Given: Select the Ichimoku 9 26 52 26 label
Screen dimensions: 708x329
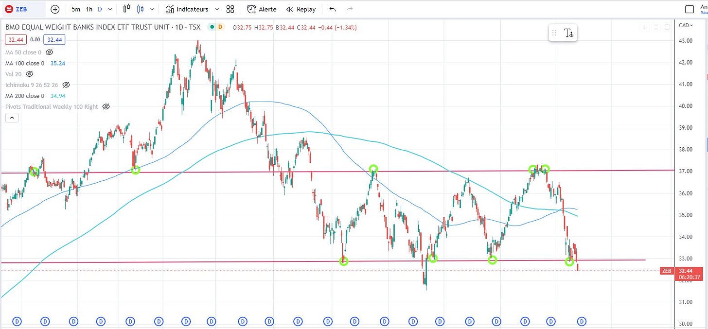Looking at the screenshot, I should point(32,86).
